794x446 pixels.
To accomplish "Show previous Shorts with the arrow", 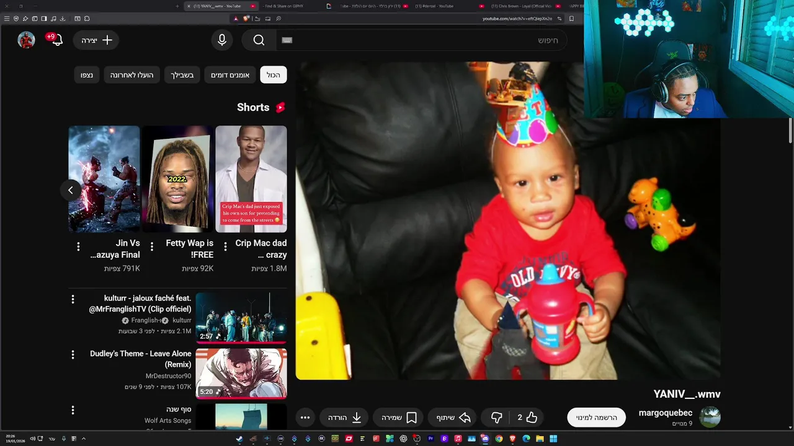I will pyautogui.click(x=71, y=190).
